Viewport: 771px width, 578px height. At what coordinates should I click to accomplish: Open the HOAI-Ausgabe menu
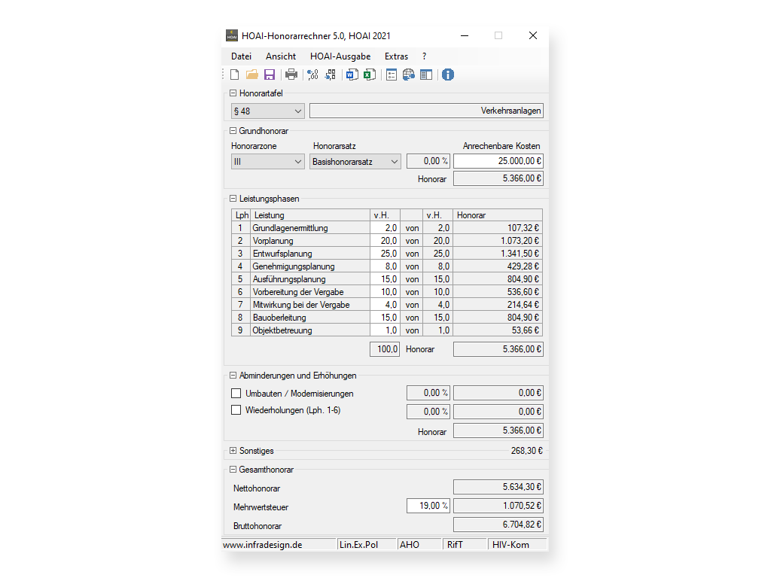pos(340,56)
